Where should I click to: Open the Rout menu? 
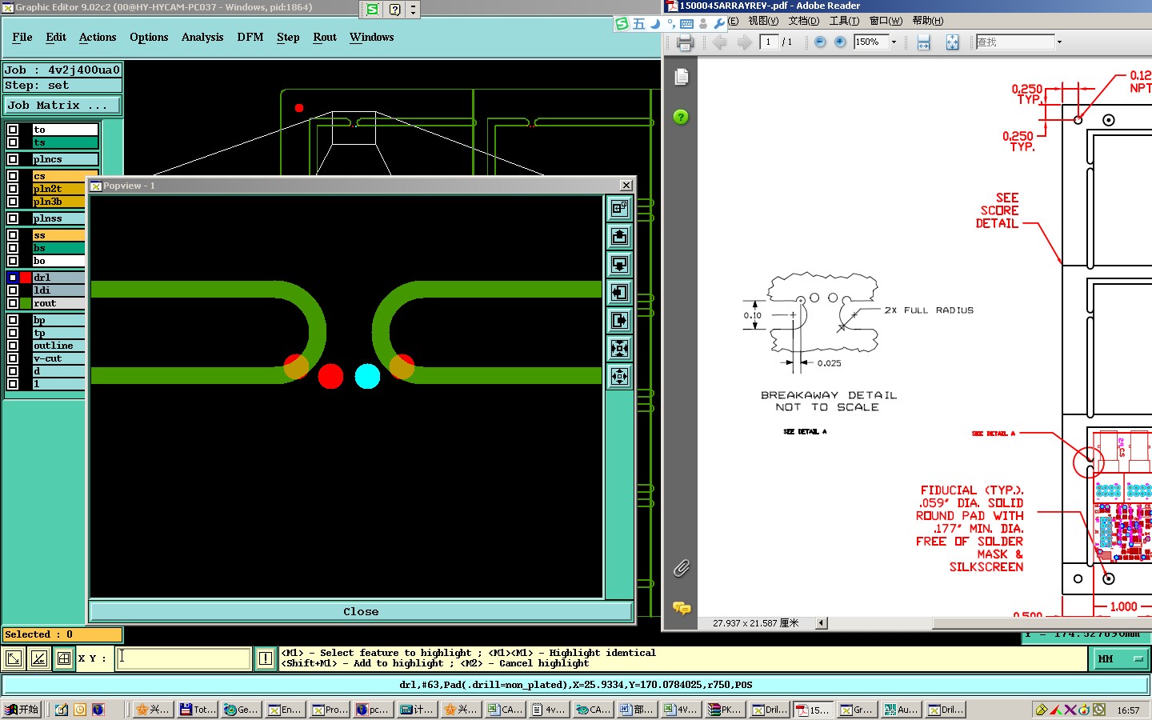[325, 38]
